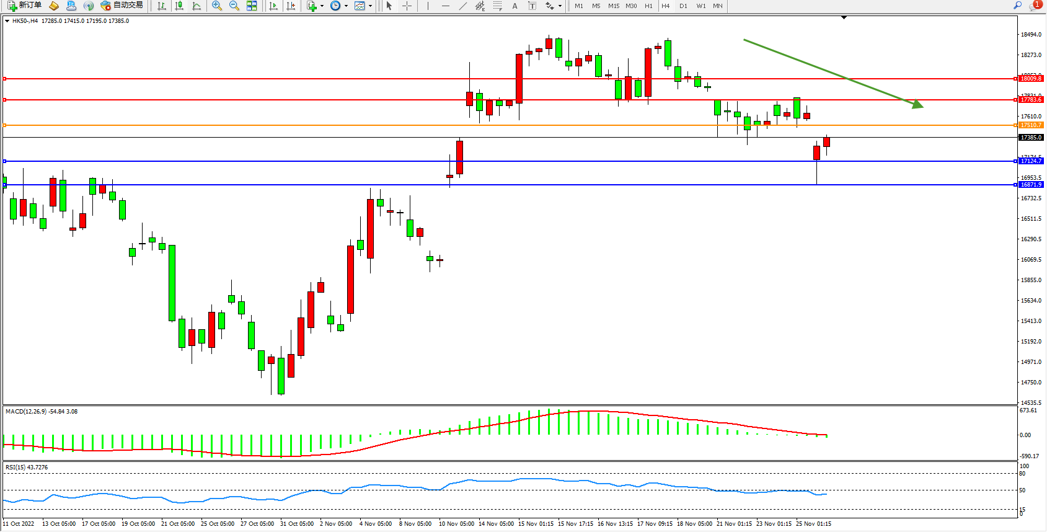
Task: Switch chart to candlestick display
Action: coord(179,6)
